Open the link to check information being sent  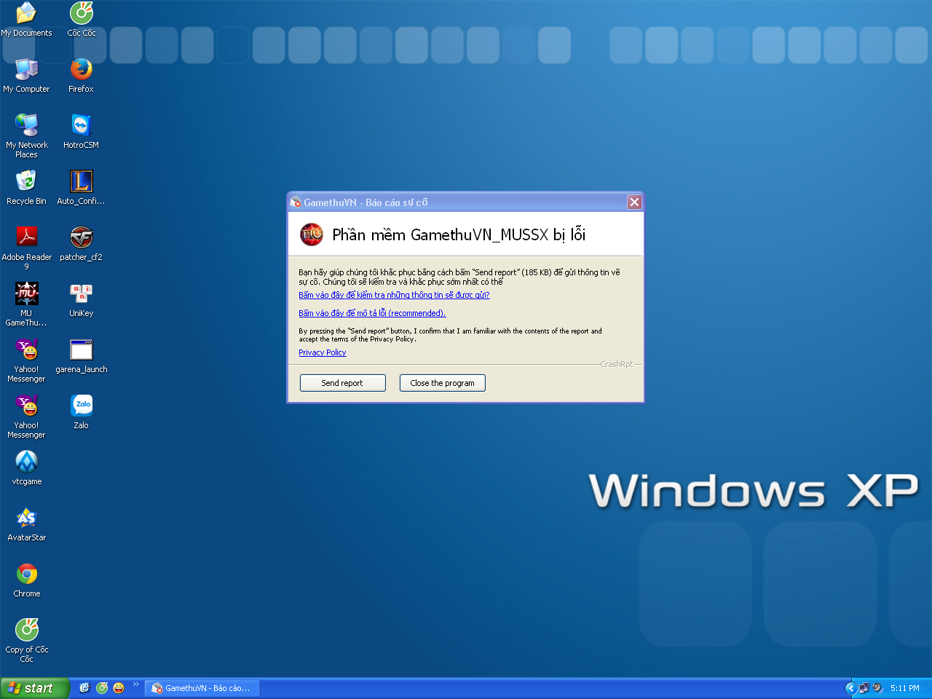[394, 295]
